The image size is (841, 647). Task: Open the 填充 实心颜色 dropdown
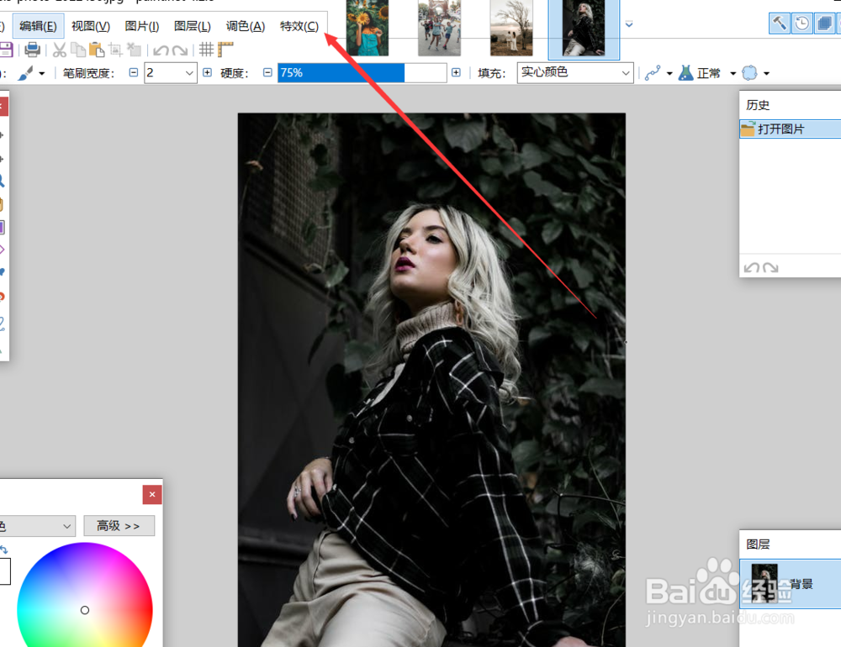tap(575, 73)
